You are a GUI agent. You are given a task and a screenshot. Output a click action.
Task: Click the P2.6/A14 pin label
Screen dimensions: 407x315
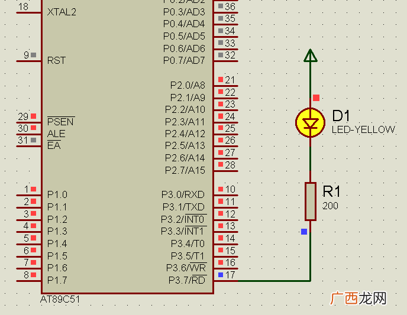(185, 158)
